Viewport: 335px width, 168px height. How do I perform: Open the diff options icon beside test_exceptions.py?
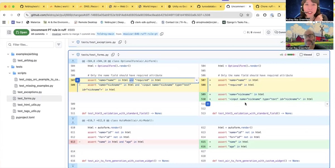click(x=125, y=42)
